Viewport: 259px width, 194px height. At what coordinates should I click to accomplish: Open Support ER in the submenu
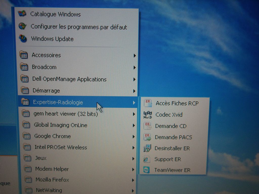(174, 159)
